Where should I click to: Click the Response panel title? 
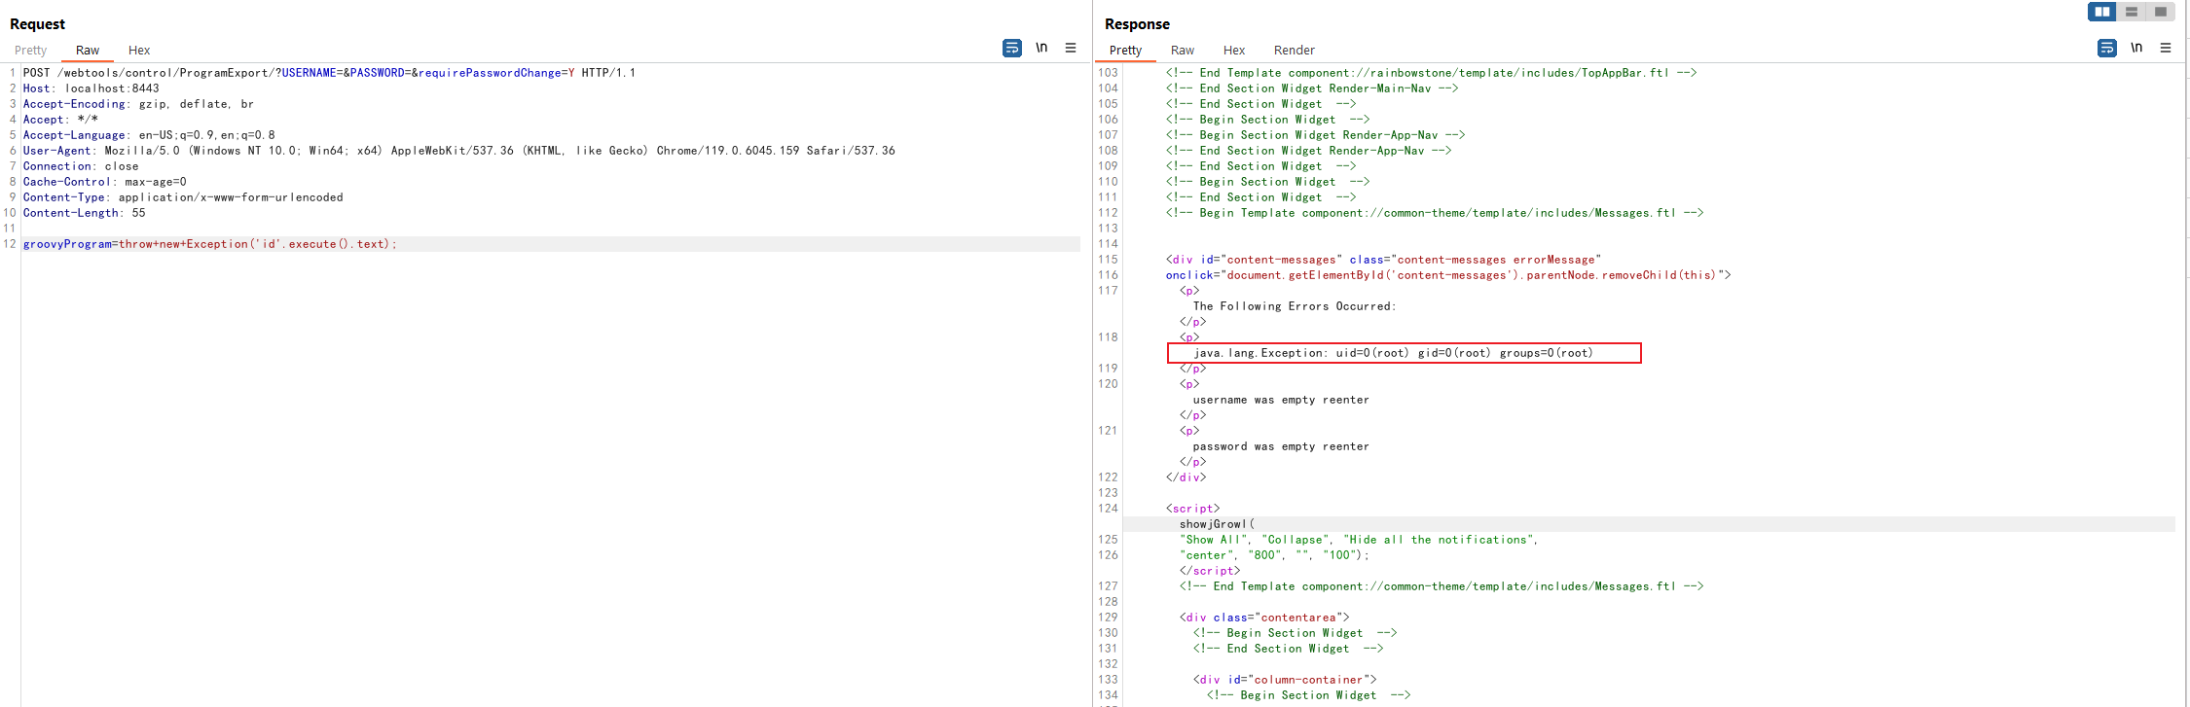coord(1137,24)
